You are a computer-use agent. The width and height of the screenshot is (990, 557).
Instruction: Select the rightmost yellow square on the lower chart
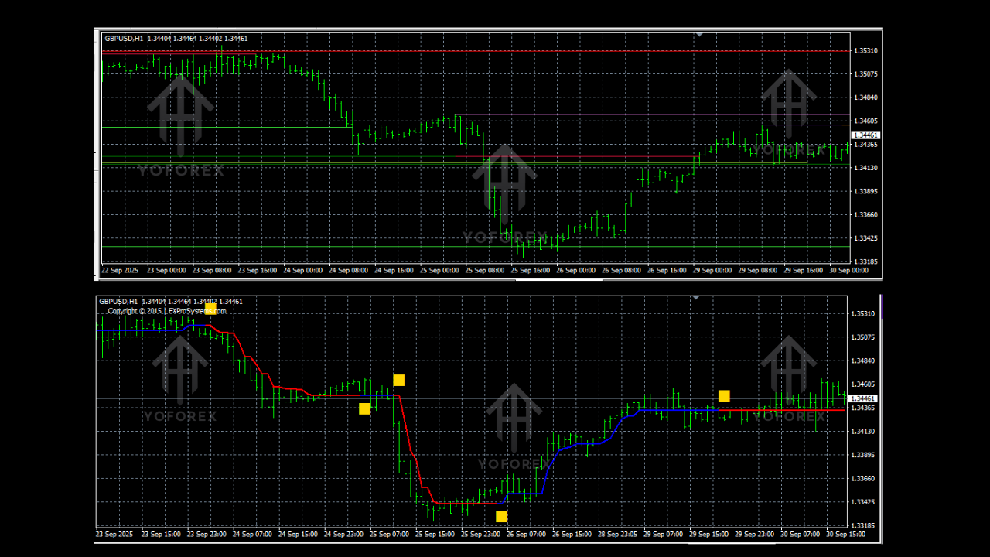[724, 396]
